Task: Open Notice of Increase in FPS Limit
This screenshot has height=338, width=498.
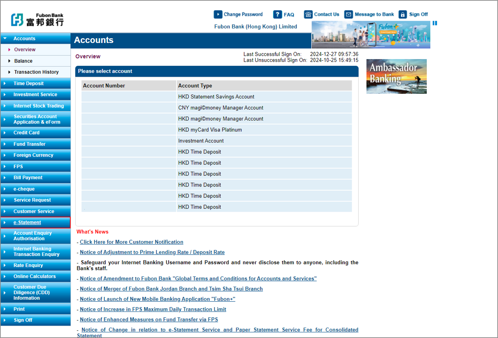Action: pyautogui.click(x=153, y=309)
